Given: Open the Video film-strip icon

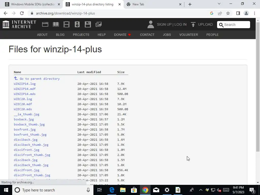Looking at the screenshot, I should tap(67, 24).
